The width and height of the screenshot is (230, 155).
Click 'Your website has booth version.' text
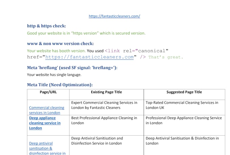56,51
